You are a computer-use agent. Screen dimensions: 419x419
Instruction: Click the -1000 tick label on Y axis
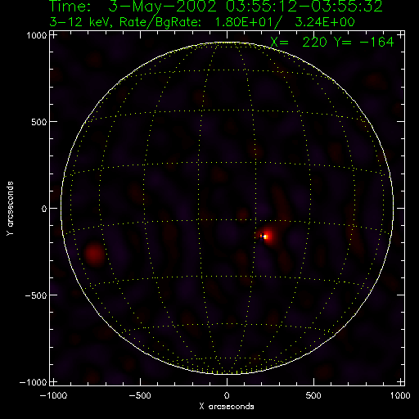(x=33, y=382)
